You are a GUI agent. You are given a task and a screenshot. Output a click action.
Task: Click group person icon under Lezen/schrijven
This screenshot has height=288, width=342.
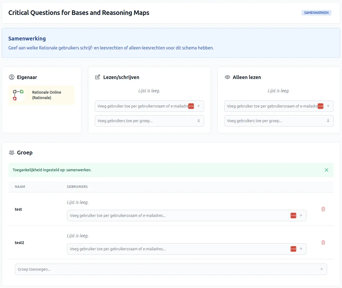199,121
